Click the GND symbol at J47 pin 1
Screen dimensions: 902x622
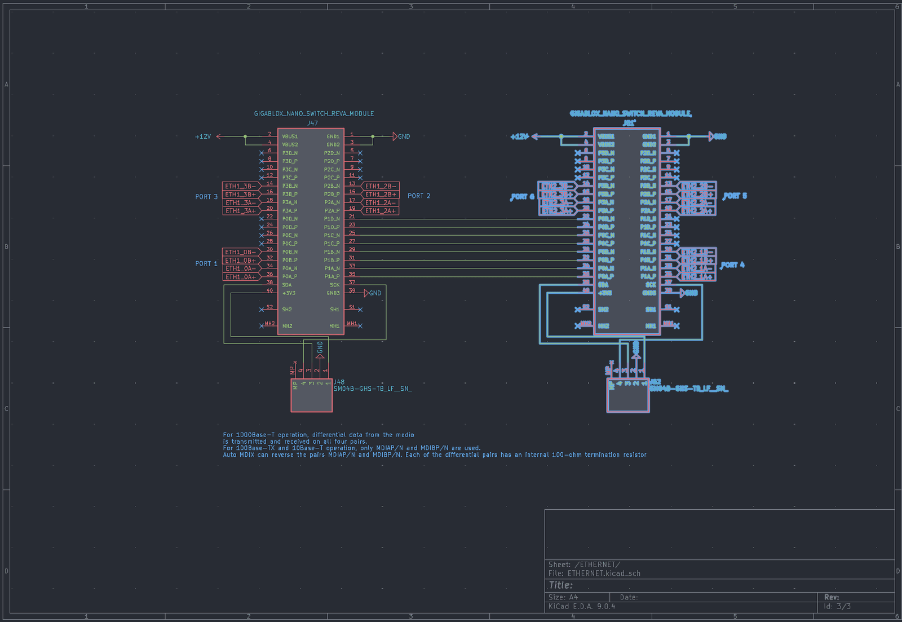401,136
